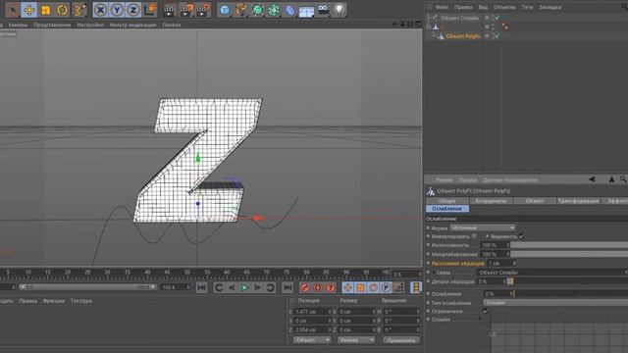Toggle the 'Ограничено' checkbox
The image size is (628, 353).
pyautogui.click(x=486, y=311)
